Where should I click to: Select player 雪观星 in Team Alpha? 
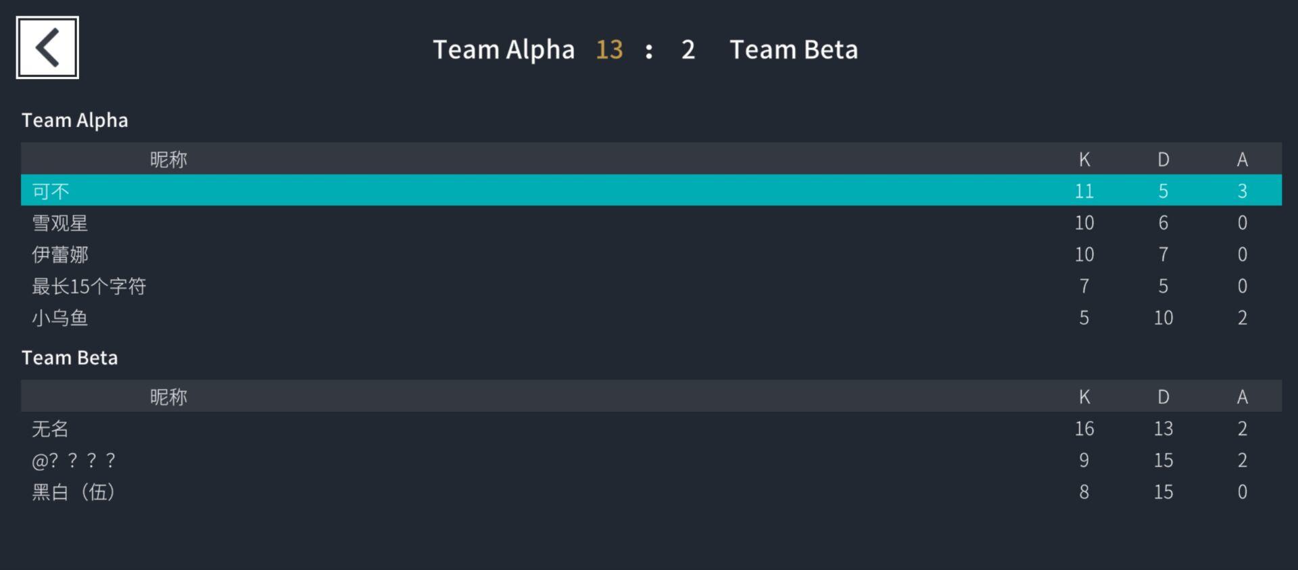pos(60,223)
